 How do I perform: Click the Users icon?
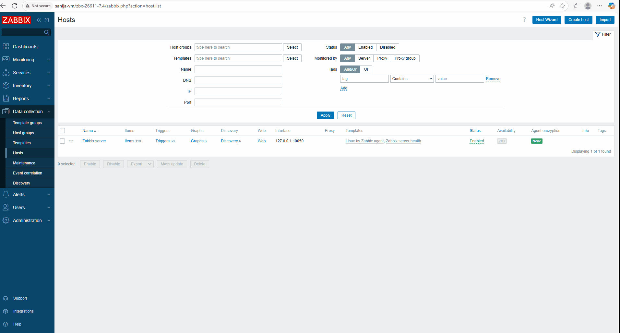pyautogui.click(x=6, y=208)
